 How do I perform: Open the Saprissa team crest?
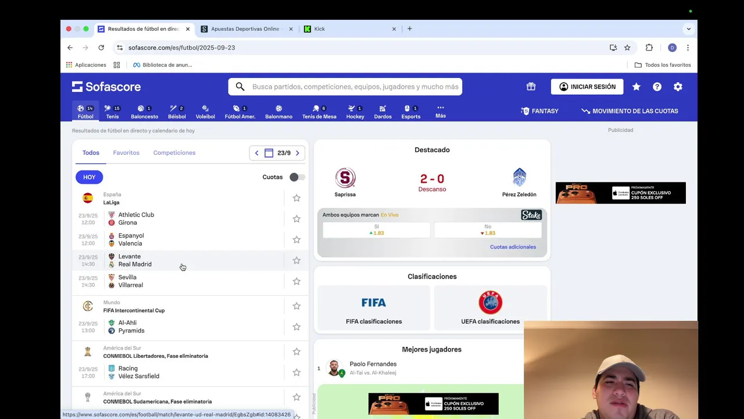pyautogui.click(x=345, y=177)
